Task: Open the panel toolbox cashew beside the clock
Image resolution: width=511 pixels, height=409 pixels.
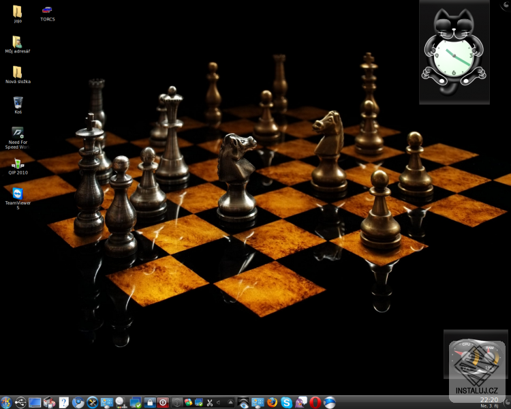Action: click(506, 403)
